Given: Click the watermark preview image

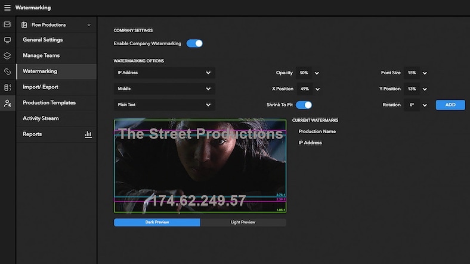Looking at the screenshot, I should 200,166.
